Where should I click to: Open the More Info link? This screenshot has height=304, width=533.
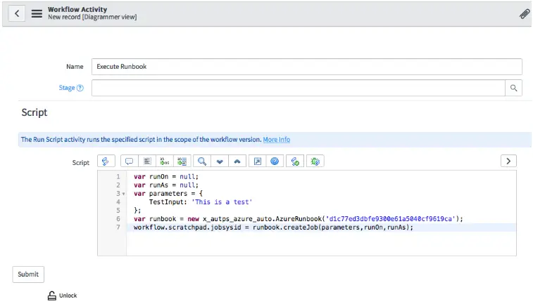pos(276,140)
